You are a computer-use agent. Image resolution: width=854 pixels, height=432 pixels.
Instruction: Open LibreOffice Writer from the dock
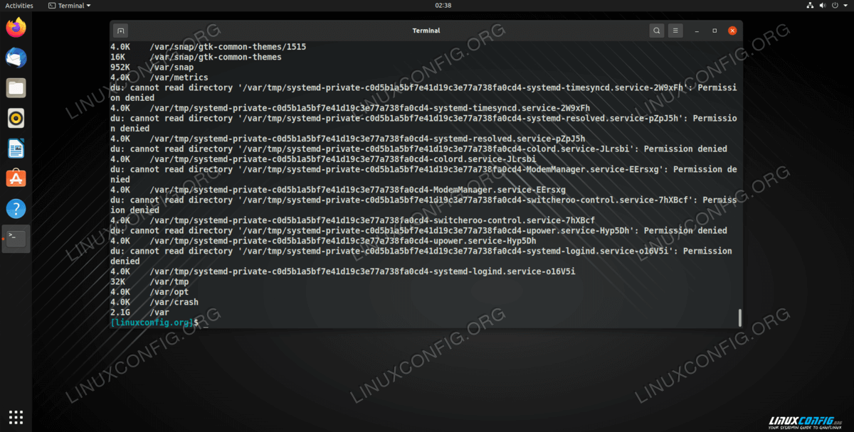(x=16, y=148)
